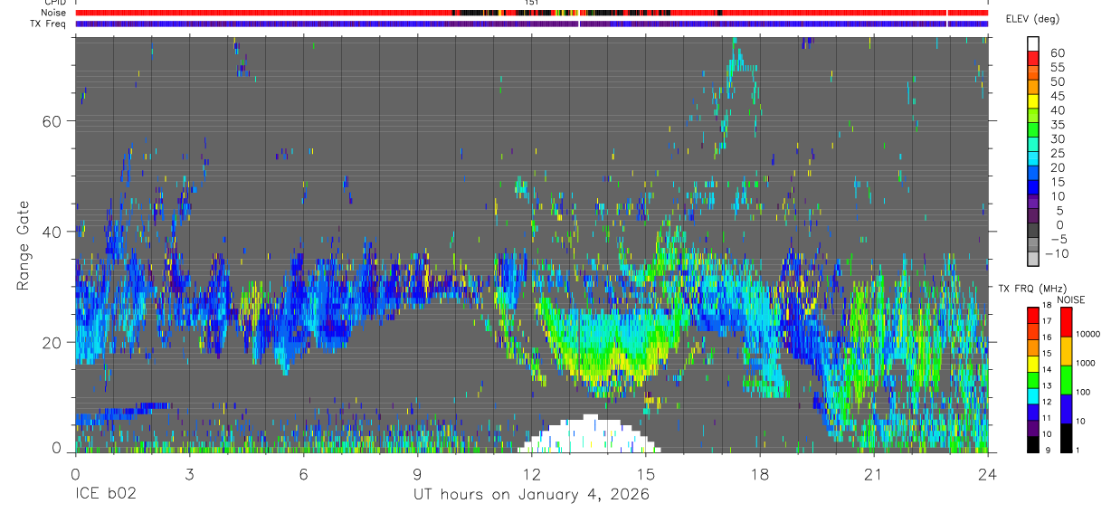
Task: Click the 'TX FRQ (MHz)' colorbar title
Action: pos(1030,289)
